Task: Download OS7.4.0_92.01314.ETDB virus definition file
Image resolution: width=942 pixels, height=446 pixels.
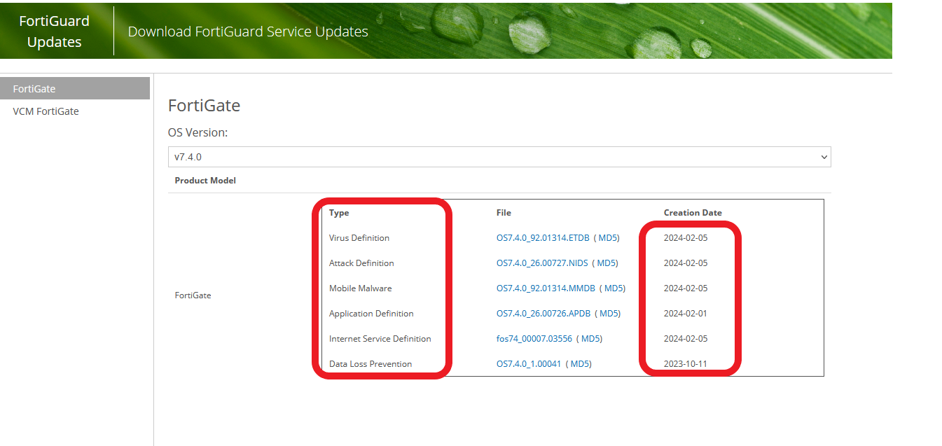Action: click(542, 238)
